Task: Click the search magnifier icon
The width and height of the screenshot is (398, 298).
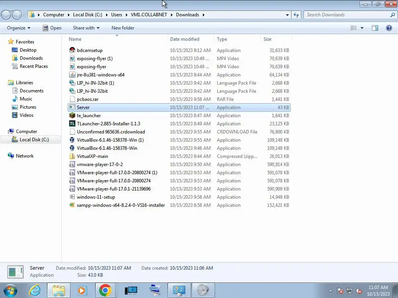Action: [393, 15]
